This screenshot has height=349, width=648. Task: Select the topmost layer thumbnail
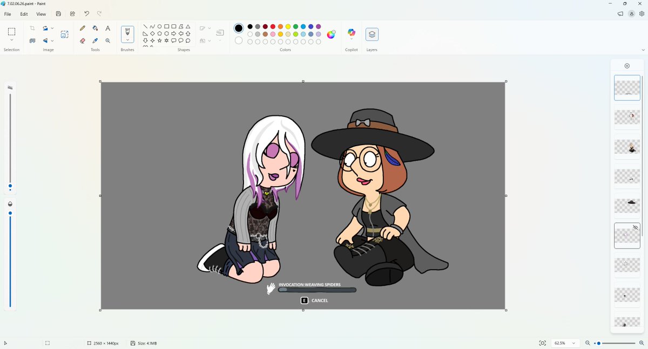coord(627,87)
